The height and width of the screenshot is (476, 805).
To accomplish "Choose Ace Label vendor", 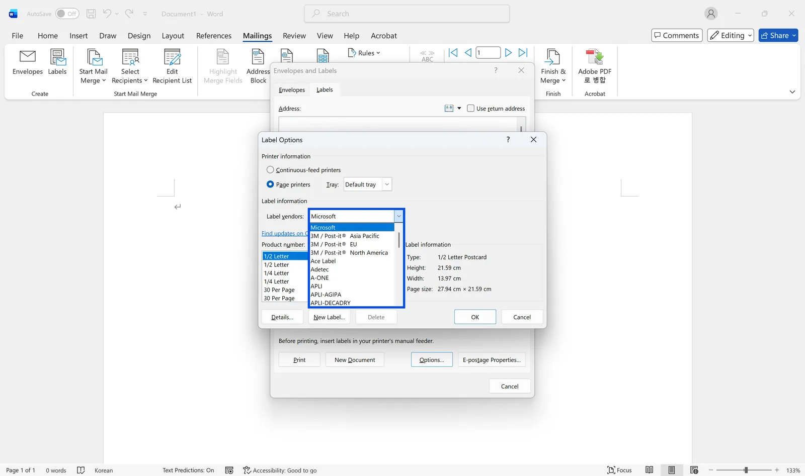I will [323, 261].
